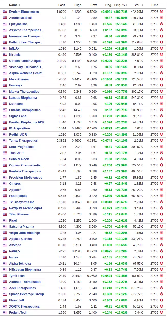
Task: Open Benitec Biopharma ADR link
Action: coord(27,122)
